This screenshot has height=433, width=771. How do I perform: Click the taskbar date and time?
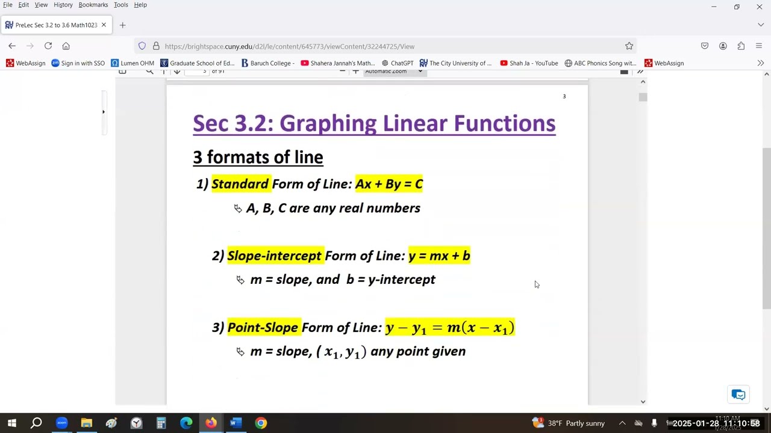click(716, 423)
